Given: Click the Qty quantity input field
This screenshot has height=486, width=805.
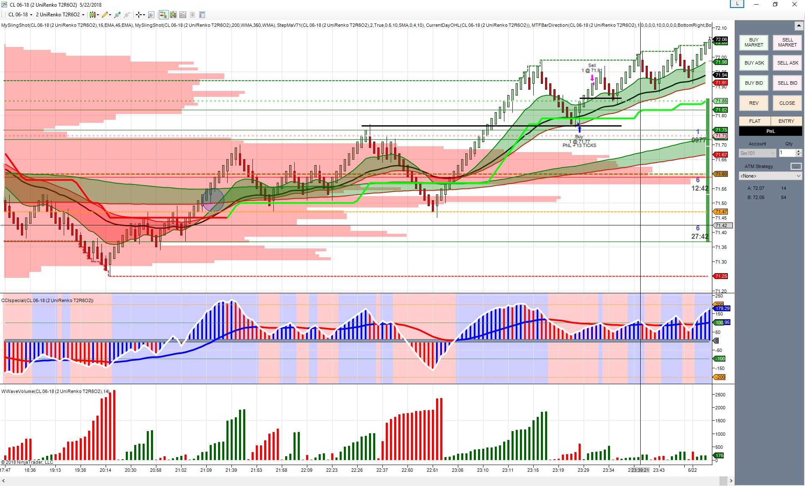Looking at the screenshot, I should [787, 153].
